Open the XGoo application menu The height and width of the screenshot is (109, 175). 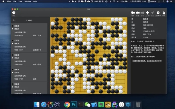9,1
